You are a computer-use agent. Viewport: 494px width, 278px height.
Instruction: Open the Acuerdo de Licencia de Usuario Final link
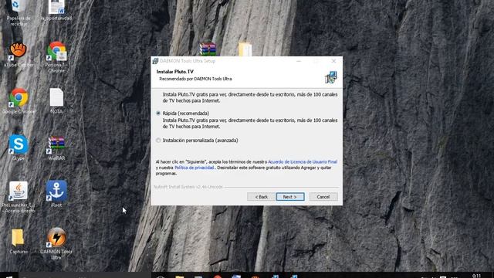(x=303, y=161)
